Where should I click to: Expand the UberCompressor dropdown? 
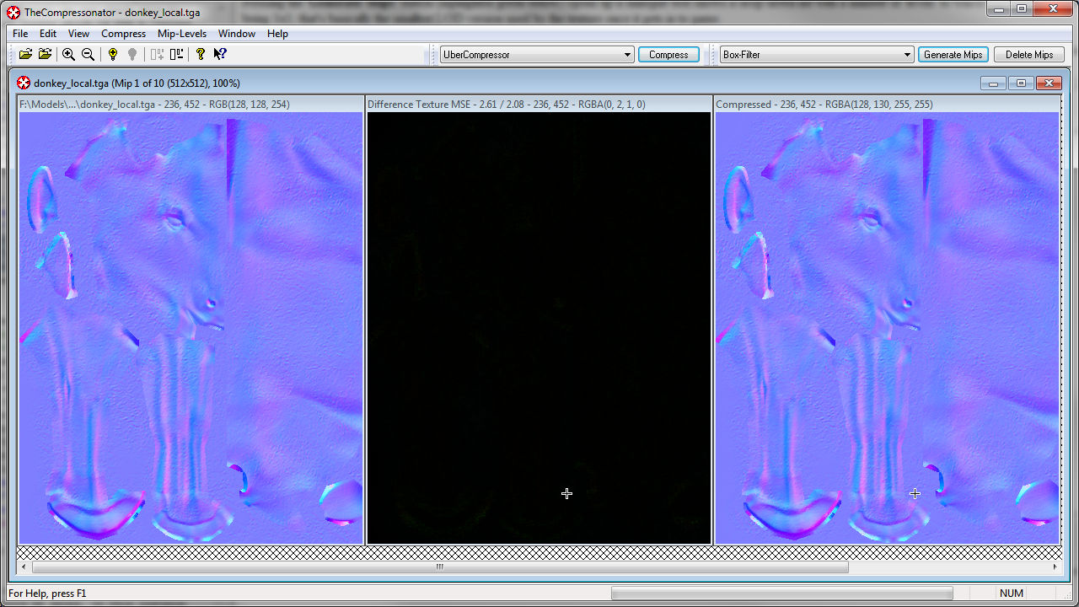pos(627,55)
